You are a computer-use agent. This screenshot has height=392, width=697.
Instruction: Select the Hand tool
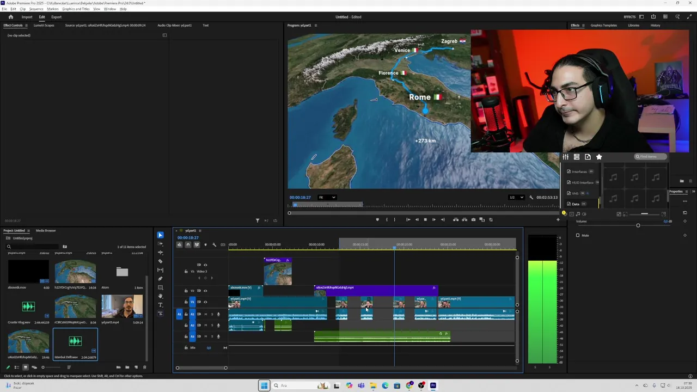point(160,296)
